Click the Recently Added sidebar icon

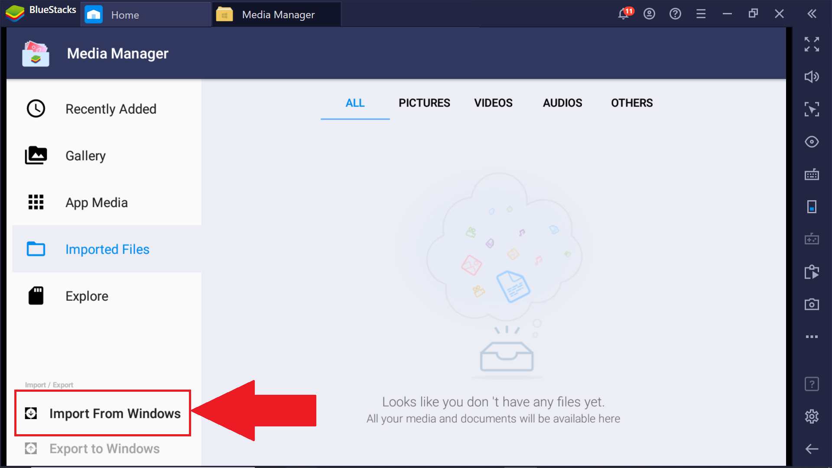click(x=36, y=109)
